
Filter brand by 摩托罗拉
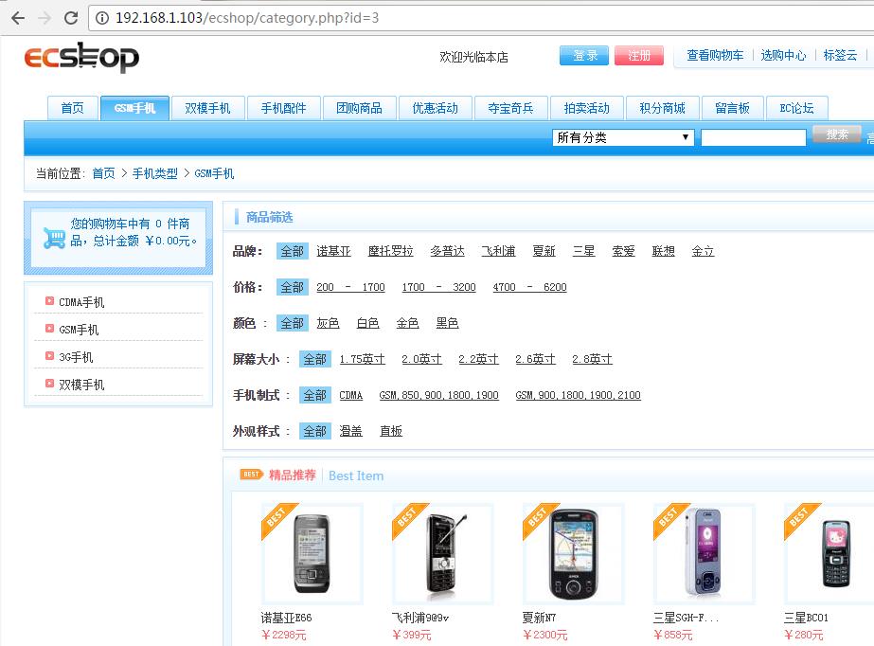[391, 251]
